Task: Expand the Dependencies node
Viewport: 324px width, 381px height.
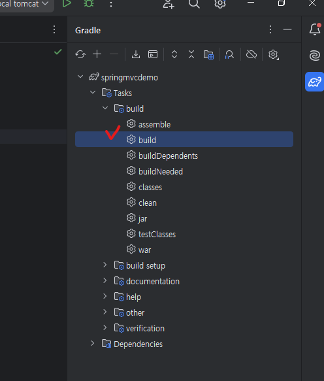Action: tap(93, 343)
